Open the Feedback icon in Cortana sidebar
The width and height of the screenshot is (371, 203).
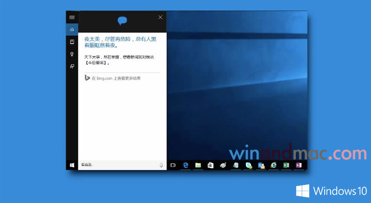(72, 66)
